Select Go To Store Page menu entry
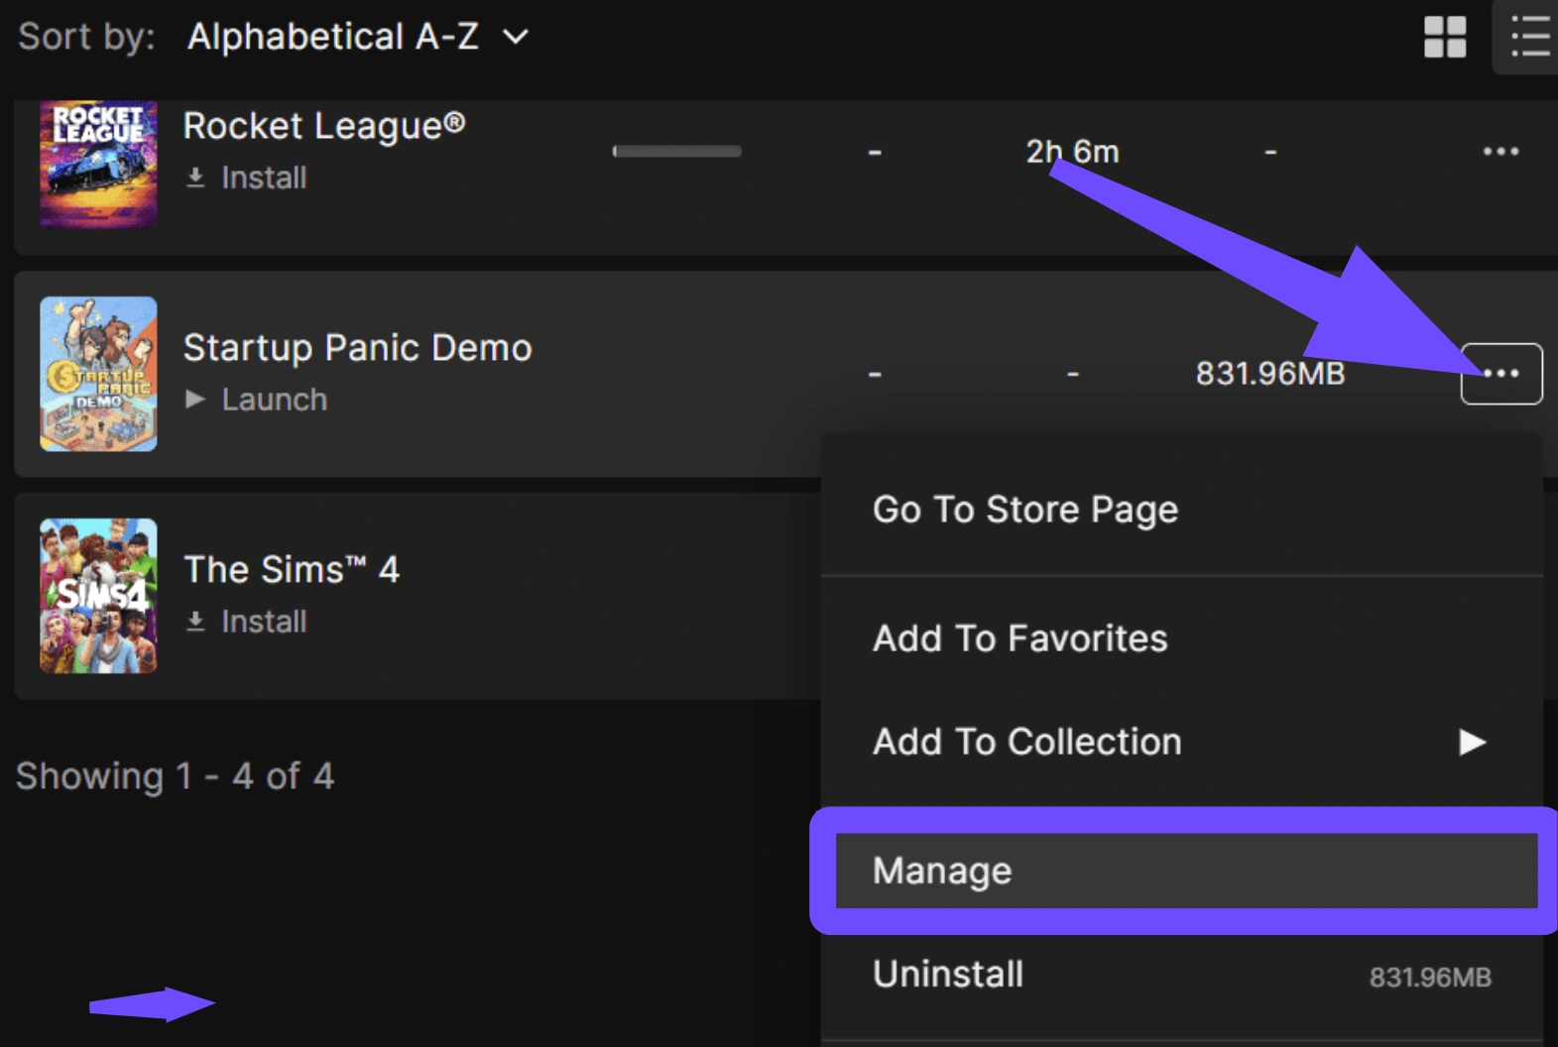 1024,510
